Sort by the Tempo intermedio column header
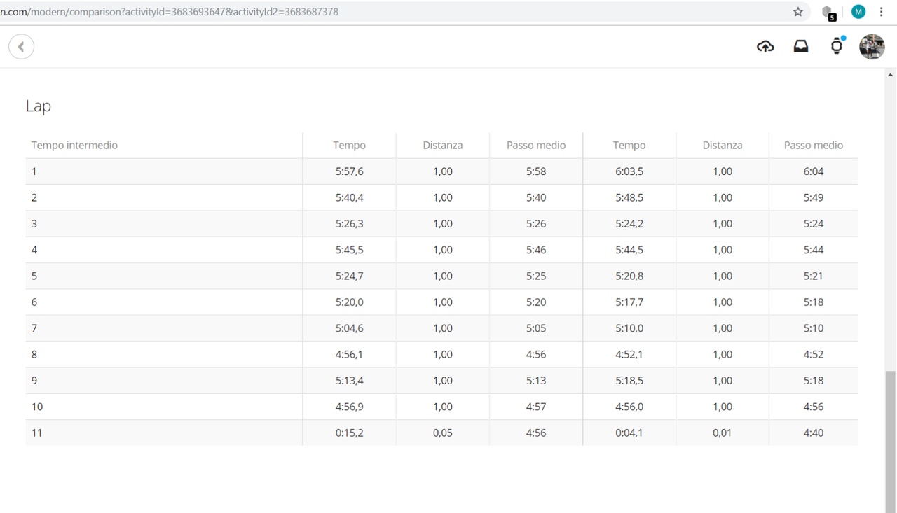 coord(74,145)
